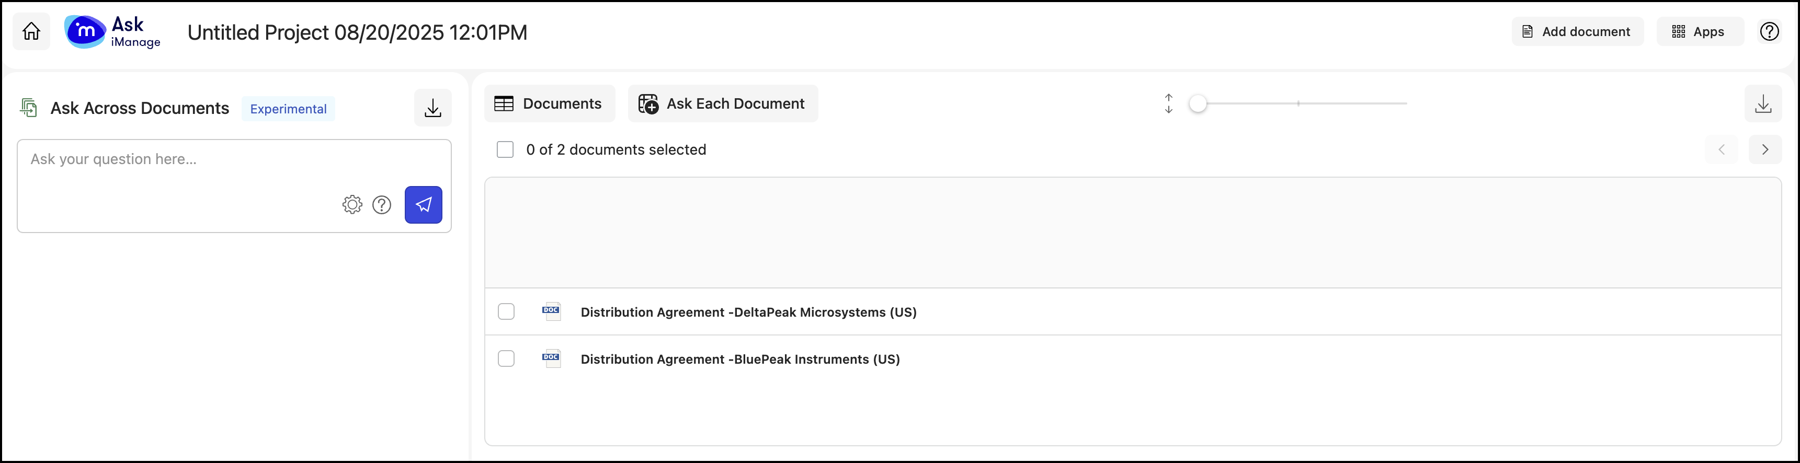
Task: Click the Add document button
Action: click(x=1577, y=31)
